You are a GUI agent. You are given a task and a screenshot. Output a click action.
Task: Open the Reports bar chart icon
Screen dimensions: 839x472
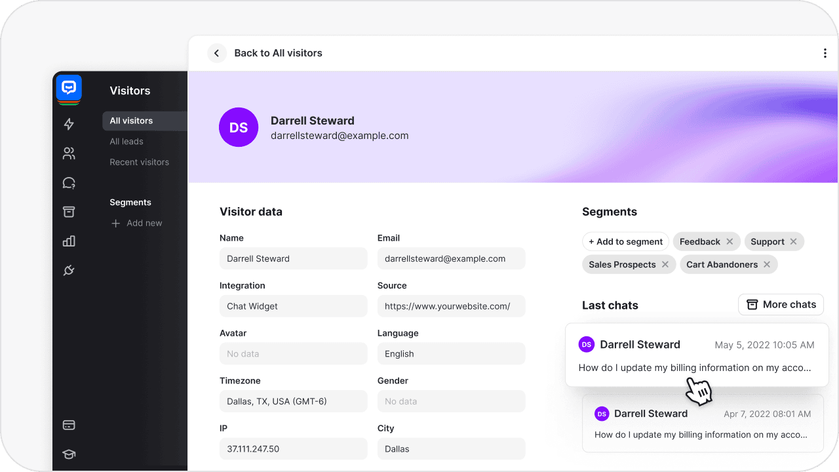pos(69,241)
